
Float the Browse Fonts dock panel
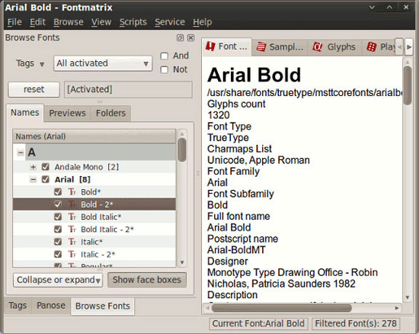pyautogui.click(x=180, y=38)
